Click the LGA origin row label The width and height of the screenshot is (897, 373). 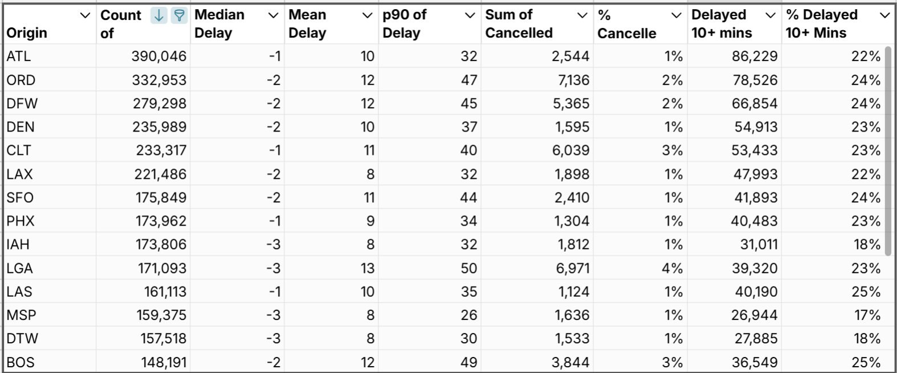[20, 268]
